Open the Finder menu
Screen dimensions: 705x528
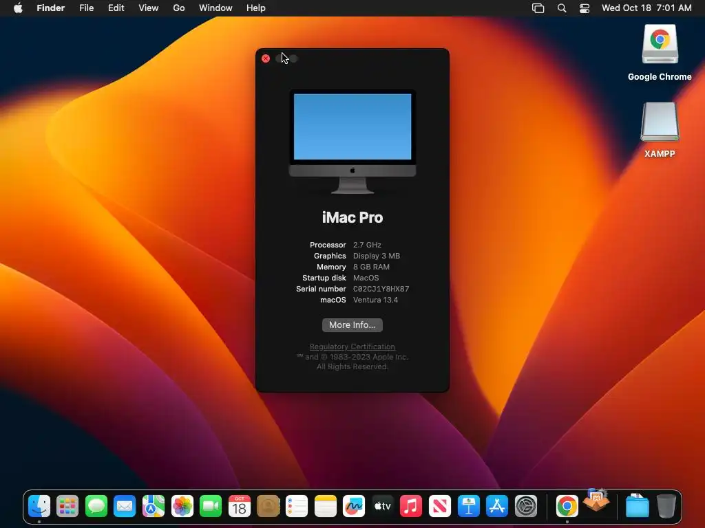click(51, 8)
